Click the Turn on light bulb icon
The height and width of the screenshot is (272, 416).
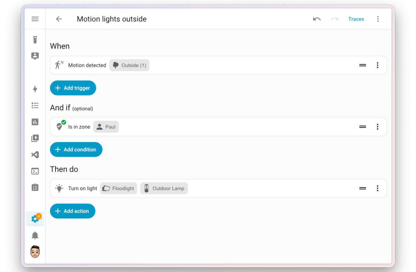[x=59, y=188]
